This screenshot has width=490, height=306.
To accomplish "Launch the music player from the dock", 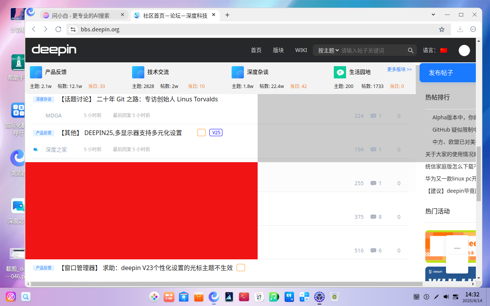I will 274,296.
